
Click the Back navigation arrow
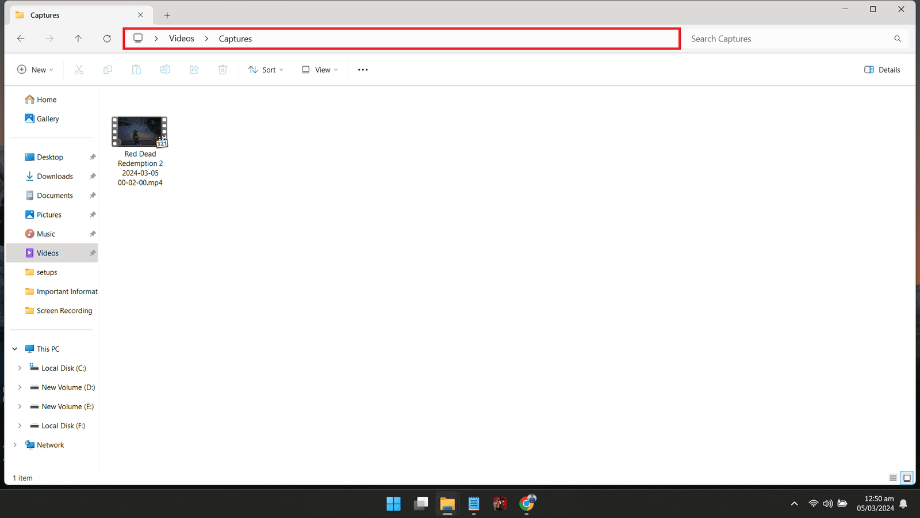pyautogui.click(x=21, y=39)
